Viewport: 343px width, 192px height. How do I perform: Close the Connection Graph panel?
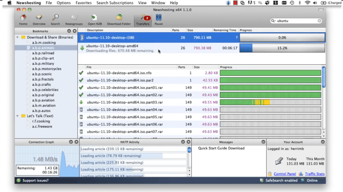76,142
